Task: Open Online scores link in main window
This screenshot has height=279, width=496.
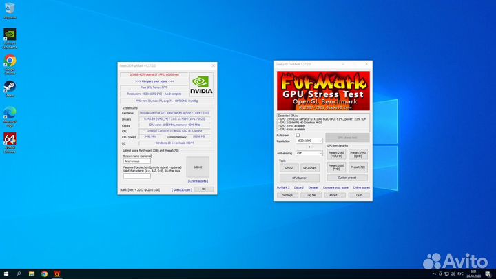Action: click(x=361, y=187)
